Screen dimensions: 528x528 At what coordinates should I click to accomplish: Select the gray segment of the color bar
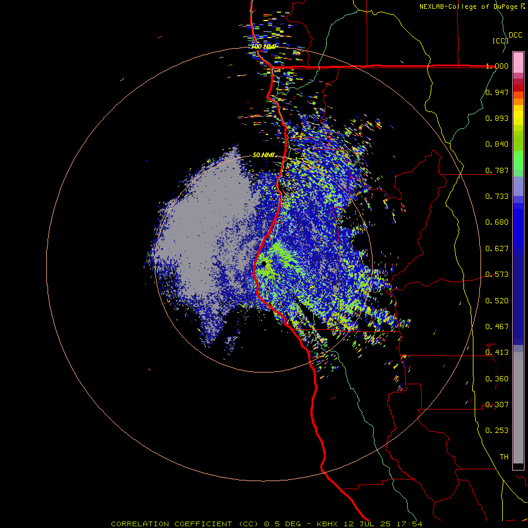518,408
